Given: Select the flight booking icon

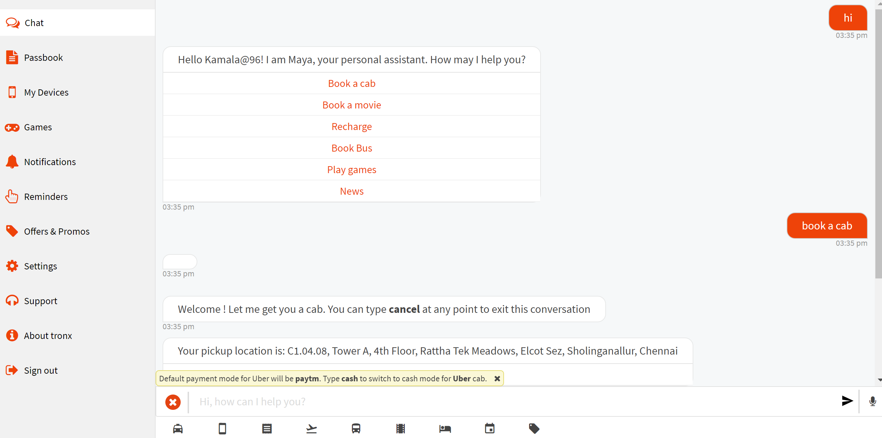Looking at the screenshot, I should (x=311, y=428).
